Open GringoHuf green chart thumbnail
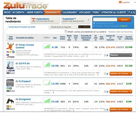The width and height of the screenshot is (137, 113). 47,101
